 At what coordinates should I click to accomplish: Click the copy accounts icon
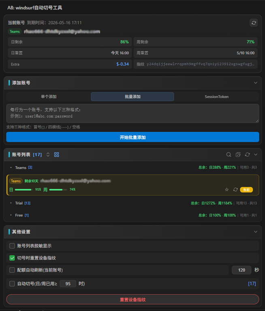(x=238, y=155)
